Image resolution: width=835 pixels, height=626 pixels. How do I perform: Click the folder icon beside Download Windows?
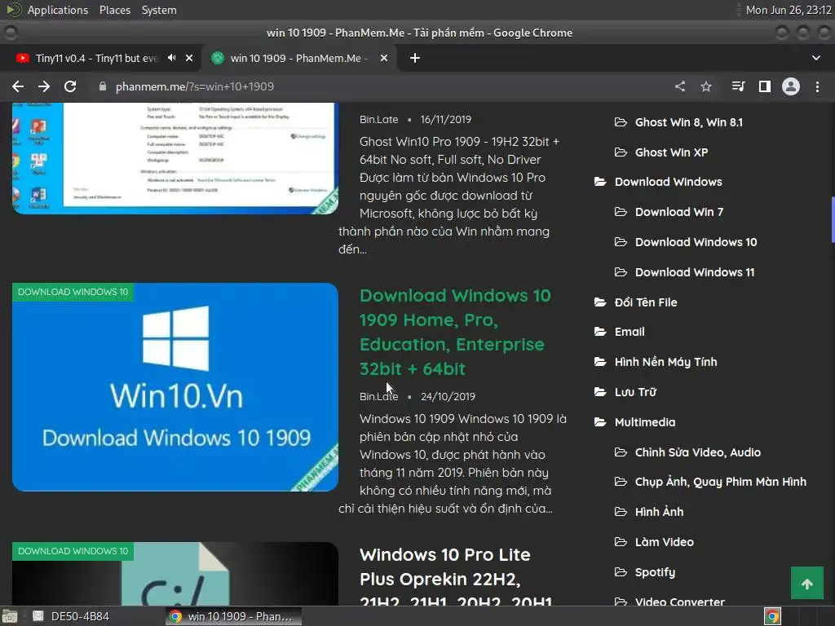[x=600, y=182]
